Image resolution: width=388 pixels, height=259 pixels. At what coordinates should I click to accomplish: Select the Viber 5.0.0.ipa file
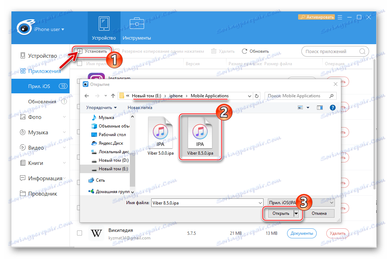click(160, 136)
